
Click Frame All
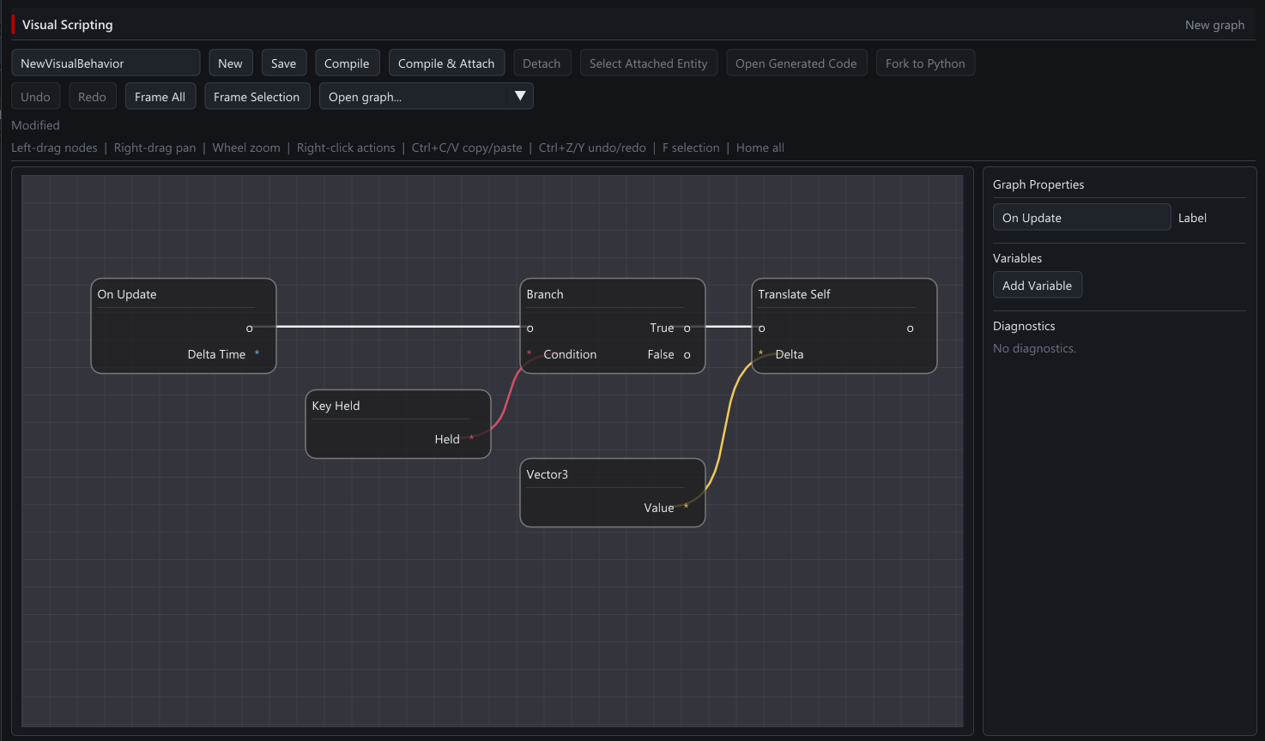[x=160, y=96]
